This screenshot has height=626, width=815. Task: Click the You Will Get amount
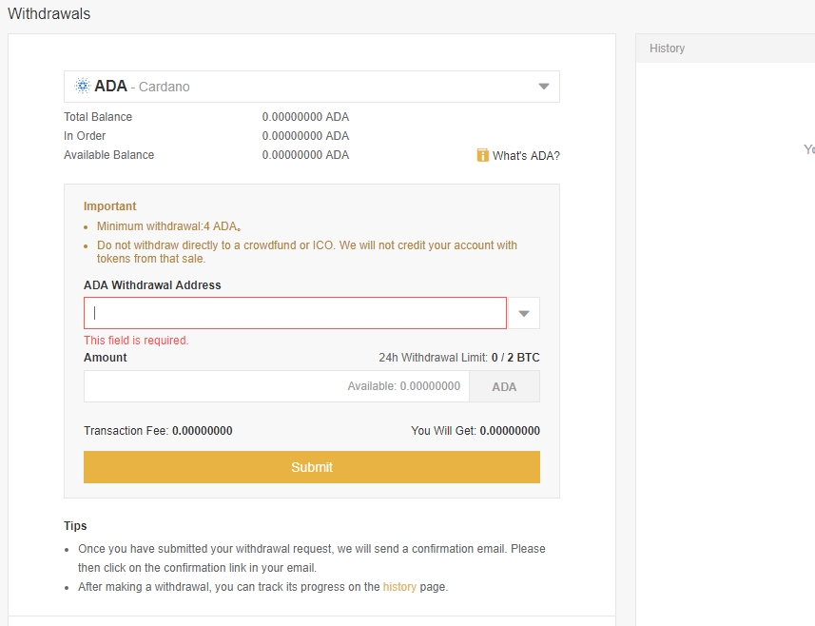tap(510, 431)
